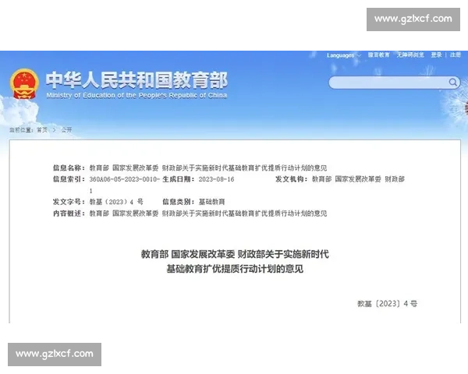Click the first line of the document heading
This screenshot has height=374, width=468.
235,255
